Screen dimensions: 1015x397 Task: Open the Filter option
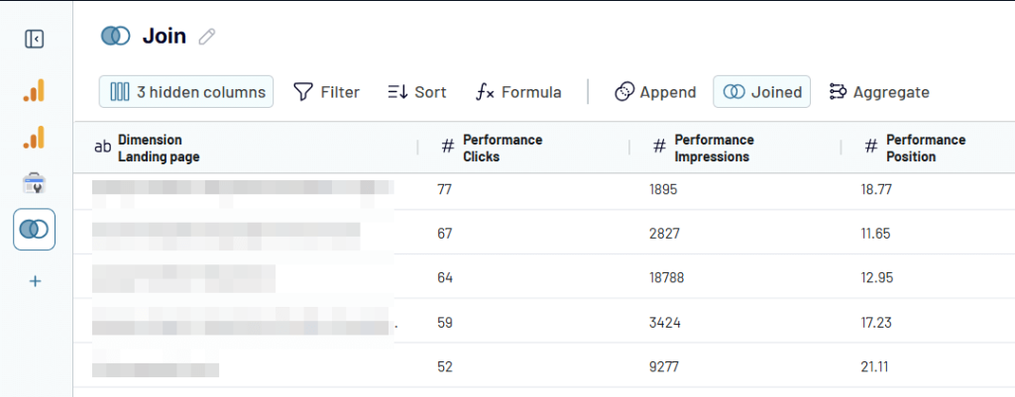326,92
